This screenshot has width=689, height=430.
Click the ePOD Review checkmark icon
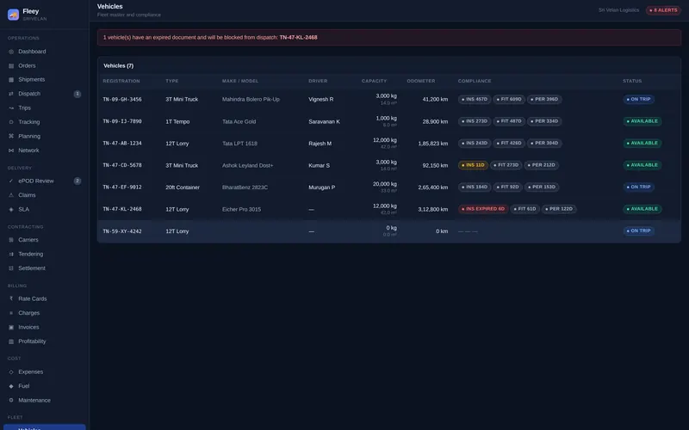click(x=11, y=181)
